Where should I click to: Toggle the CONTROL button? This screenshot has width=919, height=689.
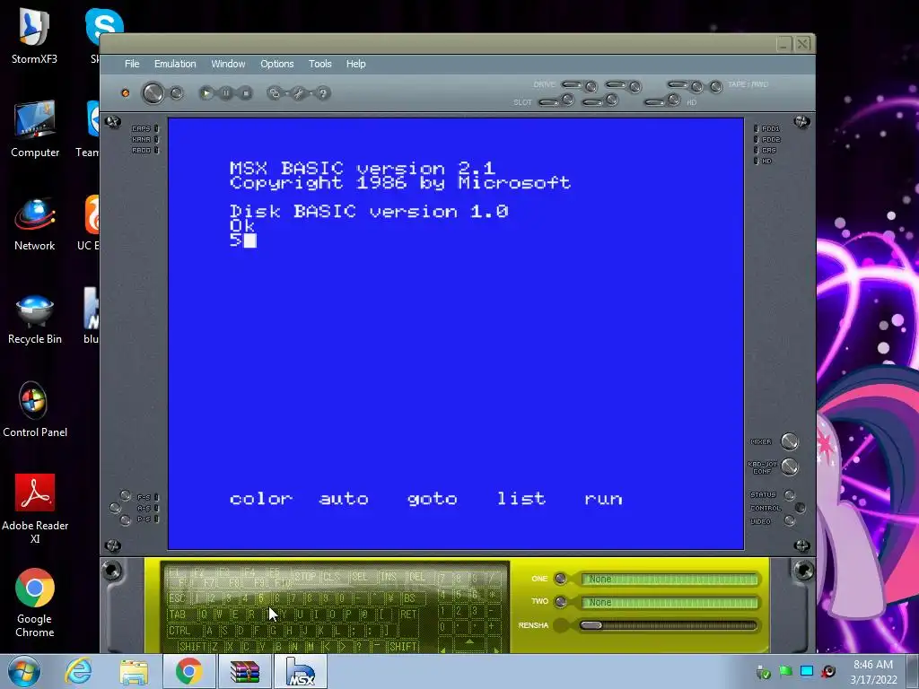point(800,508)
